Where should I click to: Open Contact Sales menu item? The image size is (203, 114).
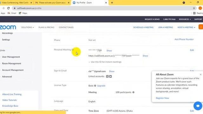(66, 27)
